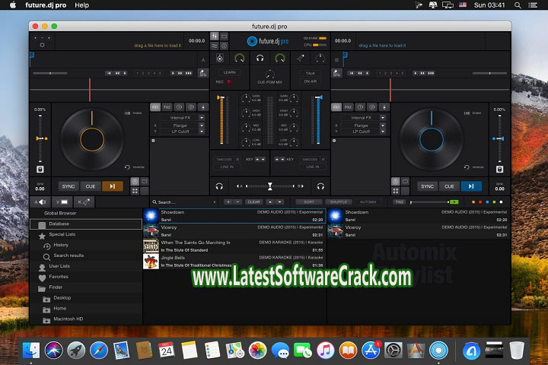
Task: Click the LEARN button
Action: point(229,72)
